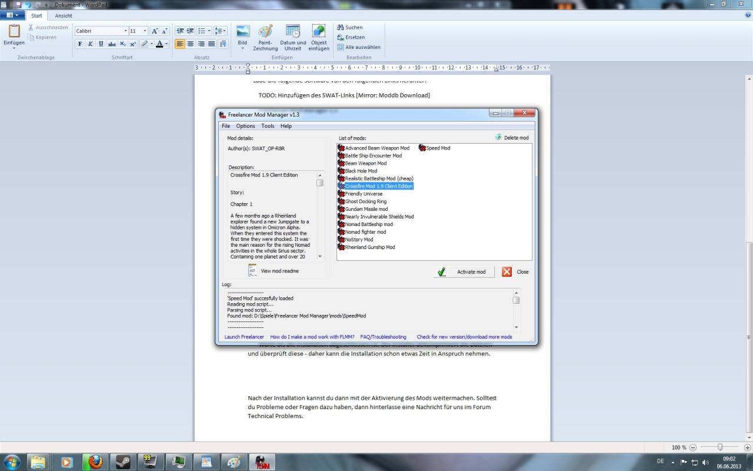753x471 pixels.
Task: Open the Calibri font family dropdown
Action: pyautogui.click(x=125, y=31)
